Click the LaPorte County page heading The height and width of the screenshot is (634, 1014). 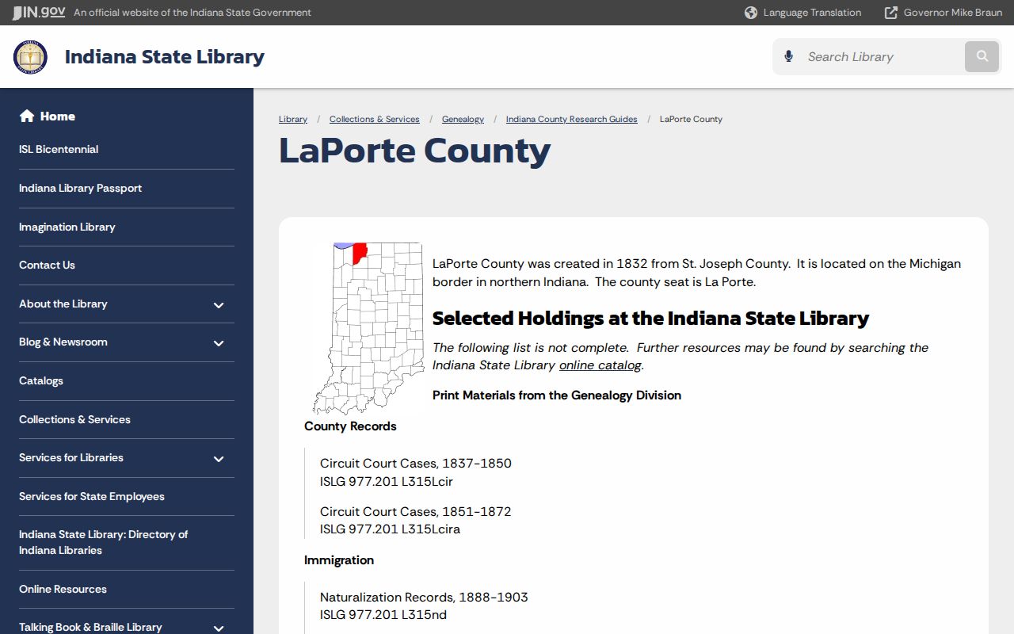point(414,151)
